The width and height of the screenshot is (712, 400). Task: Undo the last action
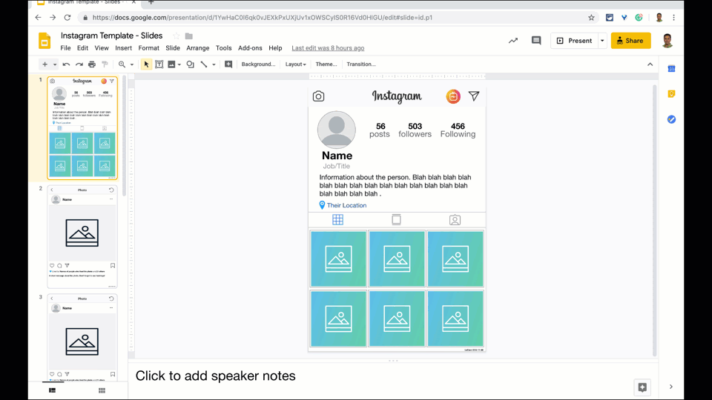point(66,64)
